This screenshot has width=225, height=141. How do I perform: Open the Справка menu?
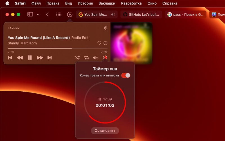(x=170, y=3)
